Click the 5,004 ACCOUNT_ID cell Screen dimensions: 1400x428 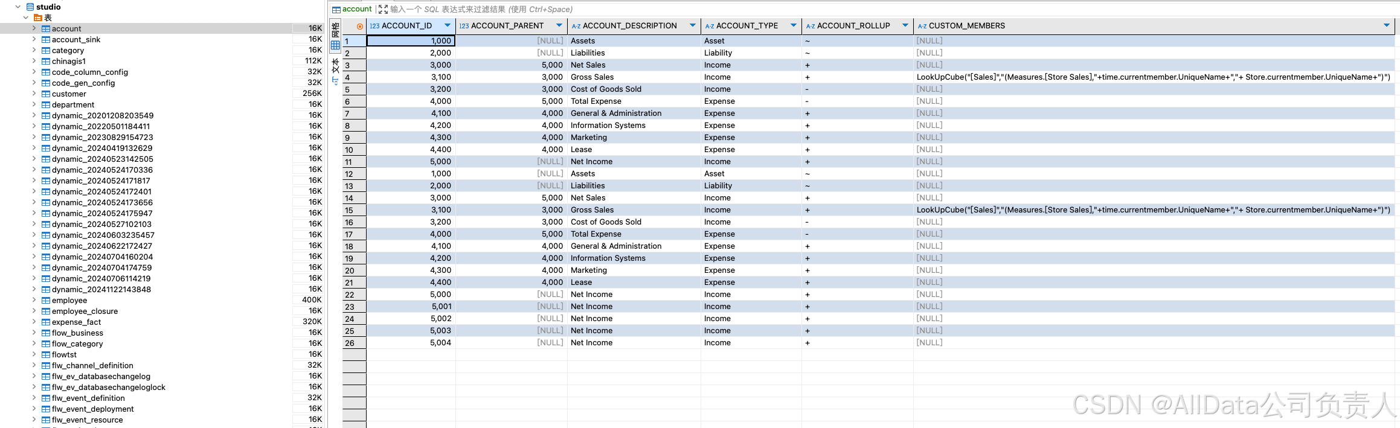[411, 343]
